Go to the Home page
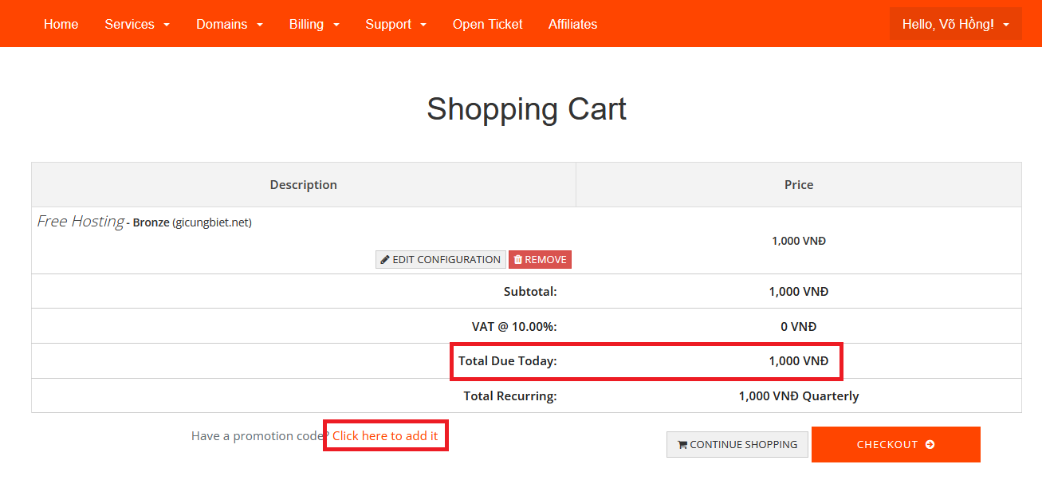Image resolution: width=1042 pixels, height=480 pixels. tap(61, 24)
